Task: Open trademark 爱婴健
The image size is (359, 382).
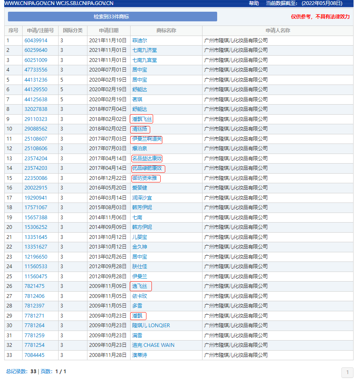Action: coord(140,188)
